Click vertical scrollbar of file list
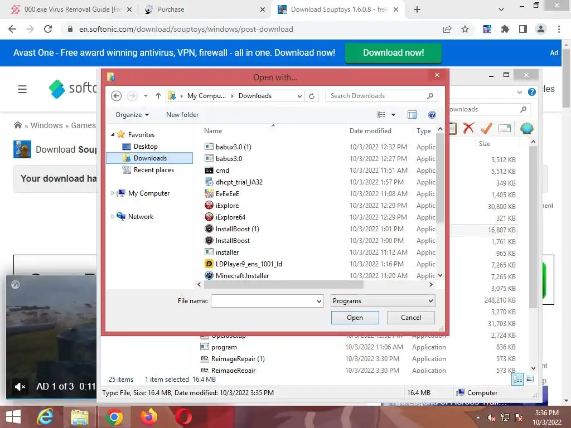Image resolution: width=571 pixels, height=428 pixels. pos(440,179)
